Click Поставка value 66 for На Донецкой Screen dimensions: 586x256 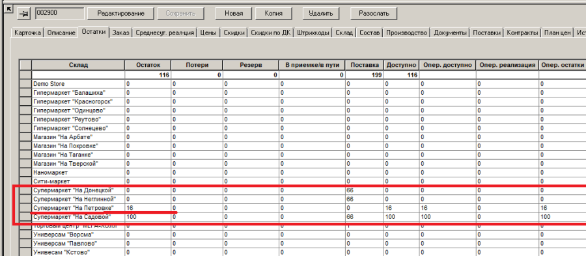[x=365, y=190]
